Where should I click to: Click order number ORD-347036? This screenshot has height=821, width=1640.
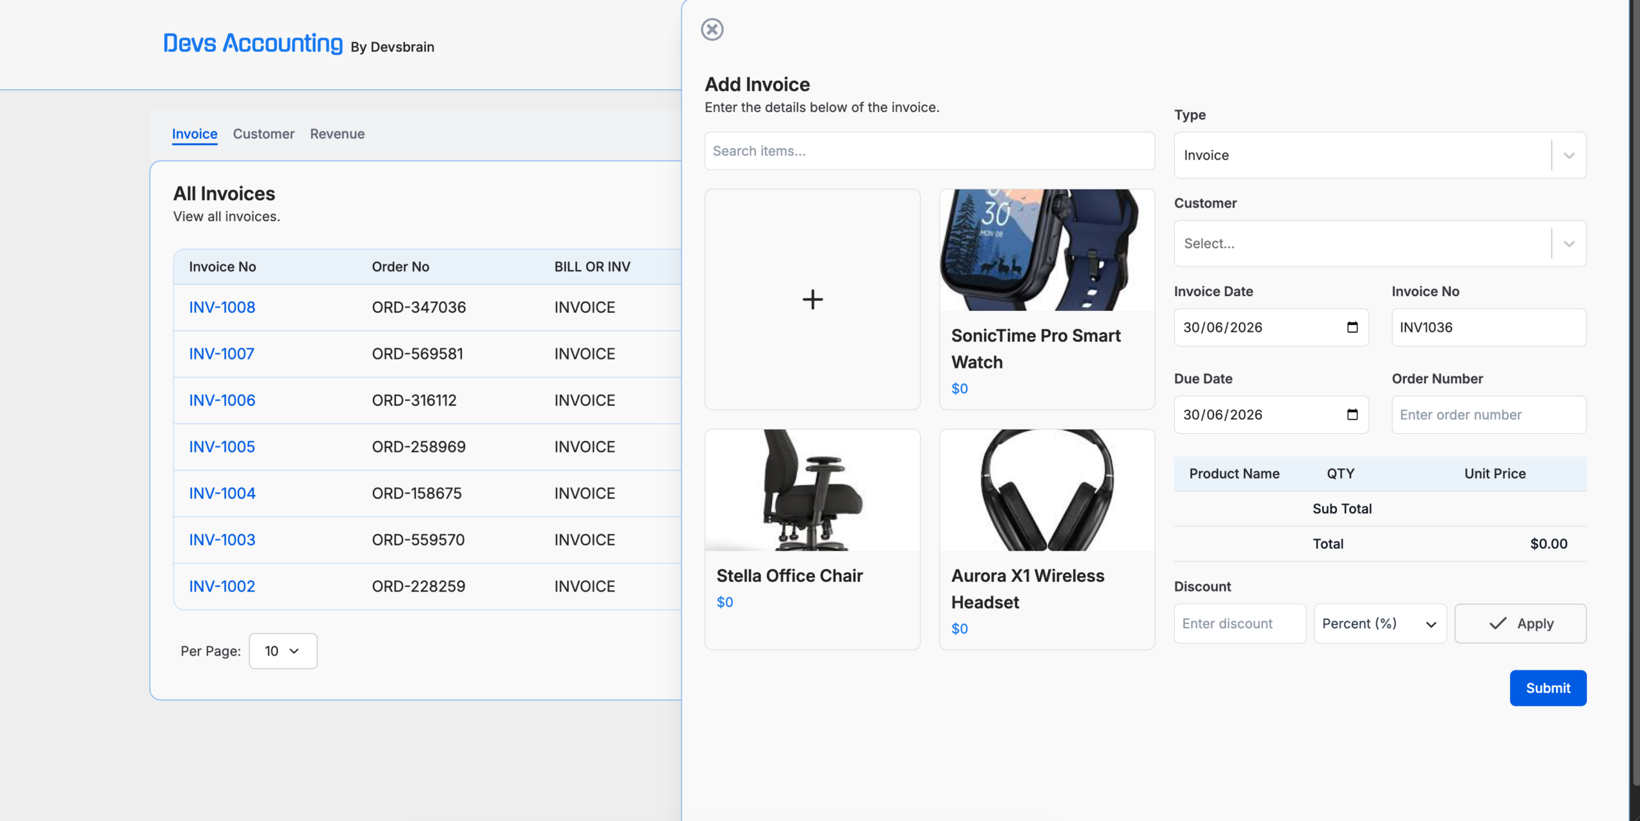click(x=418, y=308)
